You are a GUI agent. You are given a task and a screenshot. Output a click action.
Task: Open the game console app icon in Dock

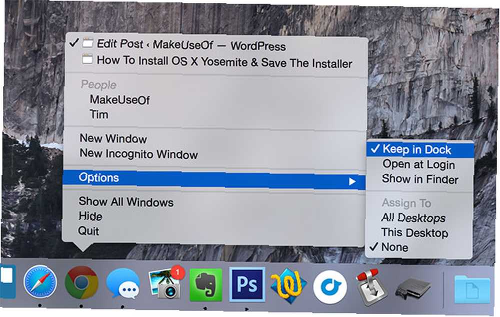point(413,289)
